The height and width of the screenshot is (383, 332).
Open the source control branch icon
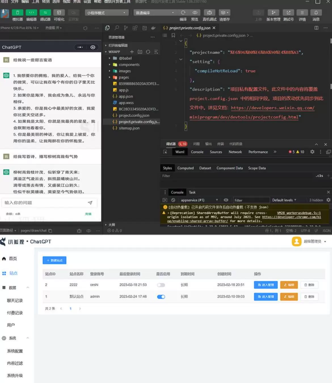click(x=126, y=28)
